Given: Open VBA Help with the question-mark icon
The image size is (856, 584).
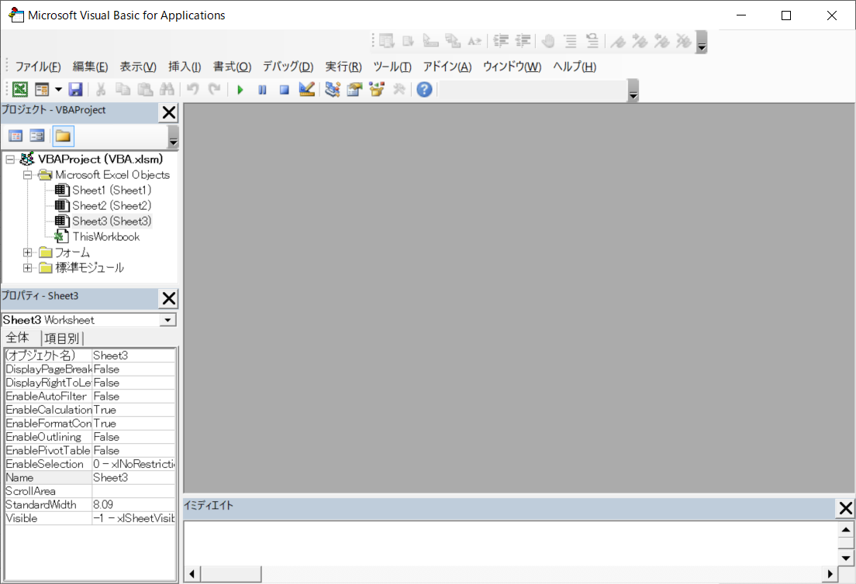Looking at the screenshot, I should pyautogui.click(x=424, y=89).
